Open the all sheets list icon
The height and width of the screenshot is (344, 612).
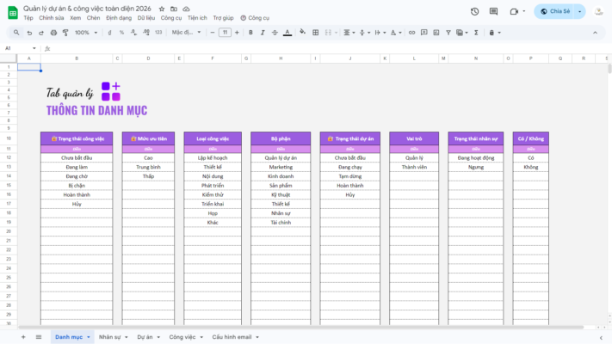tap(38, 337)
